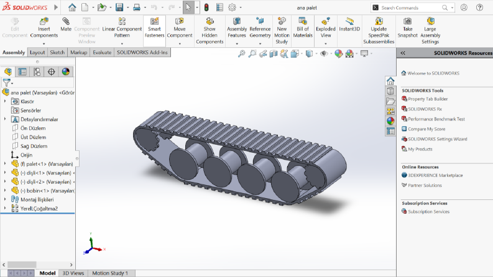Screen dimensions: 493x277
Task: Switch to the Evaluate ribbon tab
Action: click(x=102, y=52)
